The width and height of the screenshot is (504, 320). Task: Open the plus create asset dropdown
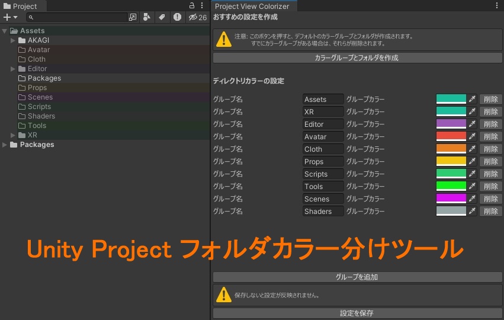coord(10,17)
